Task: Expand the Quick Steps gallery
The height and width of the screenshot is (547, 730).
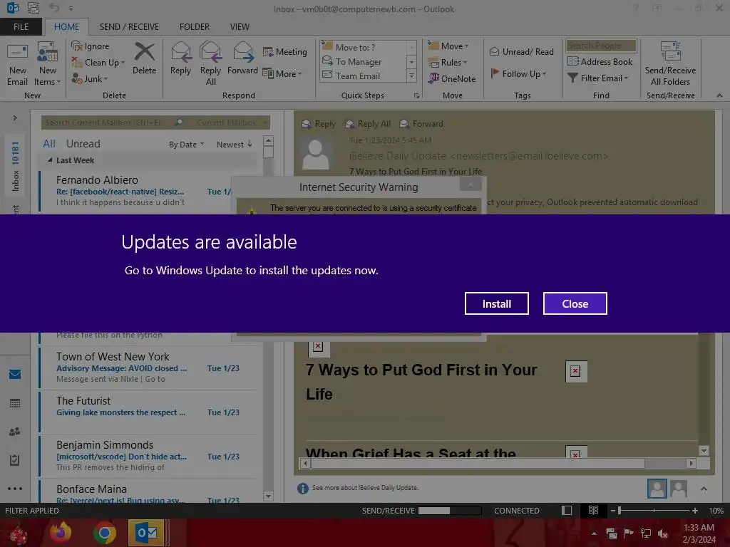Action: click(411, 75)
